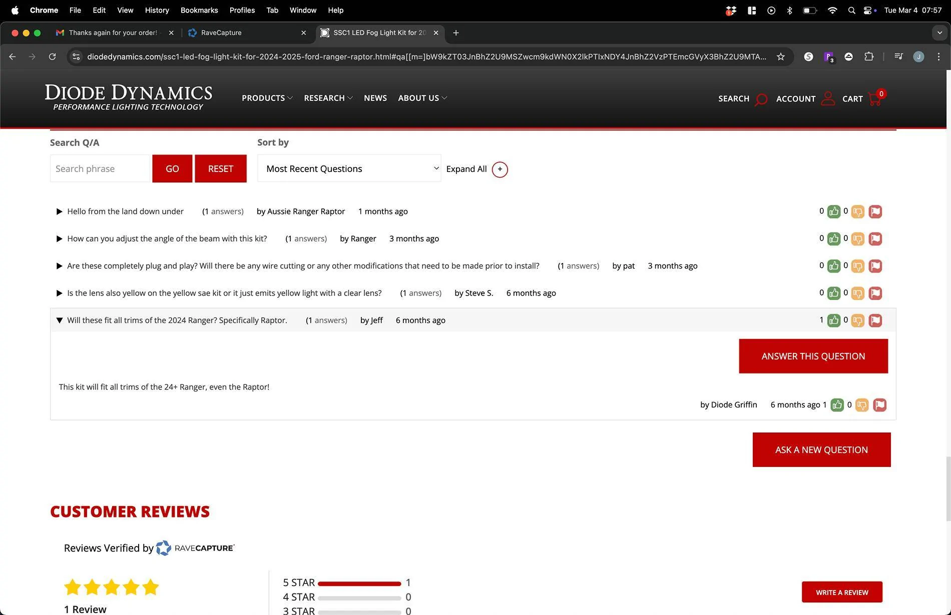The height and width of the screenshot is (615, 951).
Task: Open the Chrome profile avatar
Action: pos(918,57)
